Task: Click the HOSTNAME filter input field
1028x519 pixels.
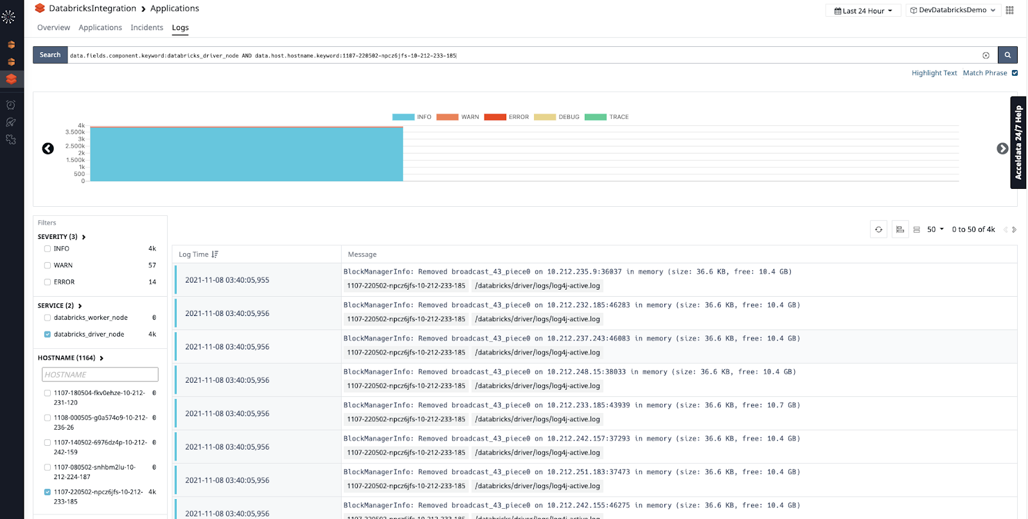Action: [100, 374]
